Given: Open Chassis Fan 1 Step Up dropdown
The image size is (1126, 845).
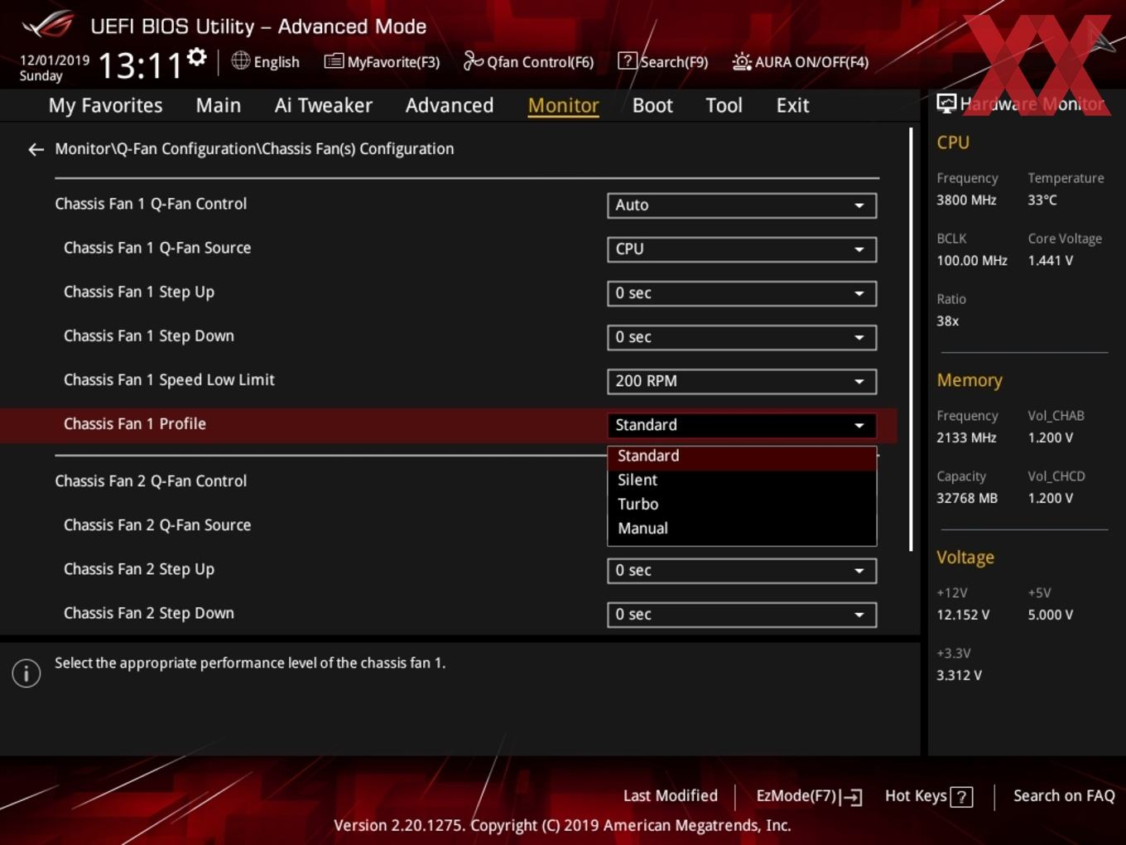Looking at the screenshot, I should tap(742, 293).
